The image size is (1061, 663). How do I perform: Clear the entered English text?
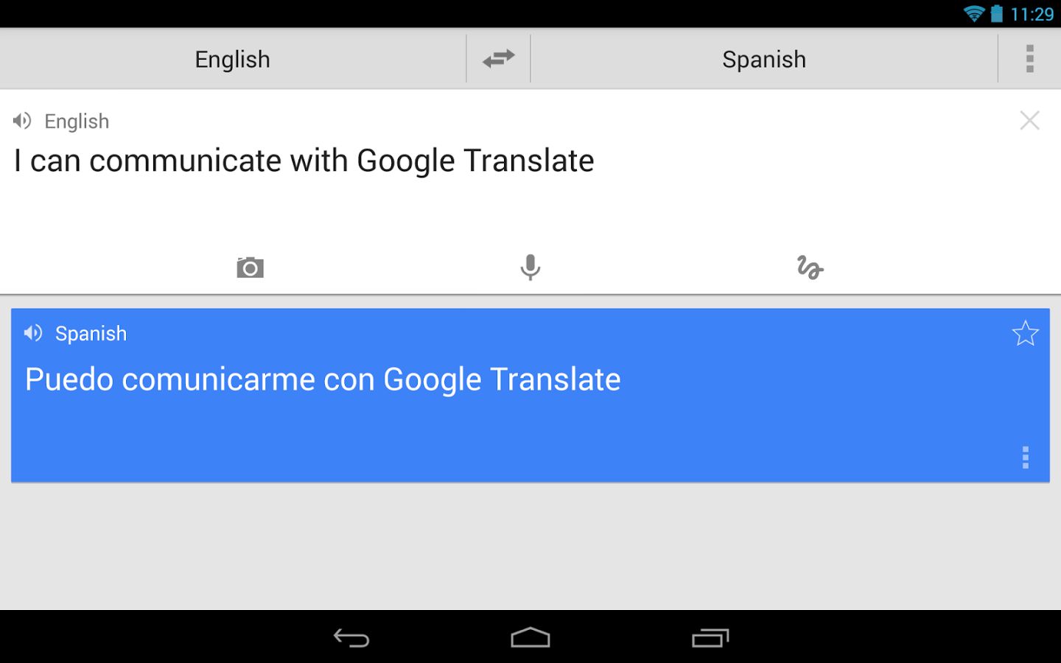[x=1029, y=121]
